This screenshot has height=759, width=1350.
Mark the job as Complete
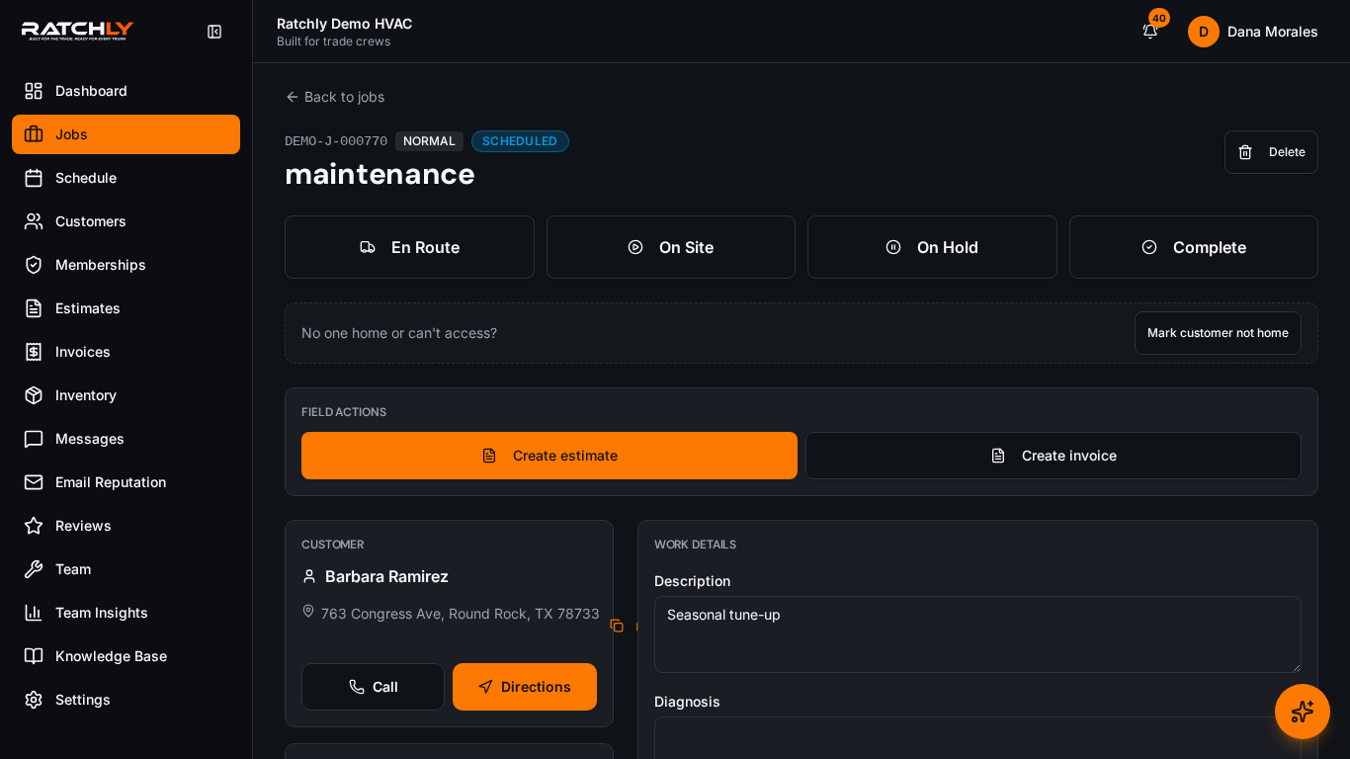pos(1193,247)
